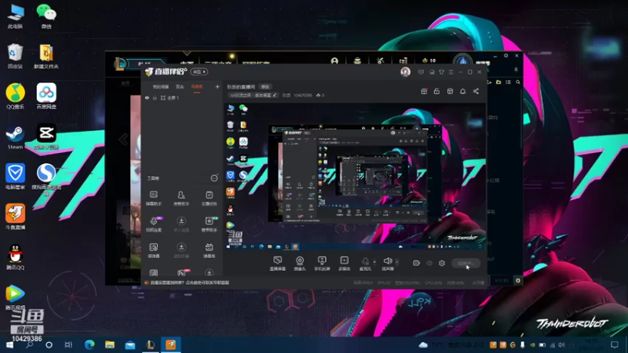628x353 pixels.
Task: Open the help link at window bottom
Action: pos(189,282)
